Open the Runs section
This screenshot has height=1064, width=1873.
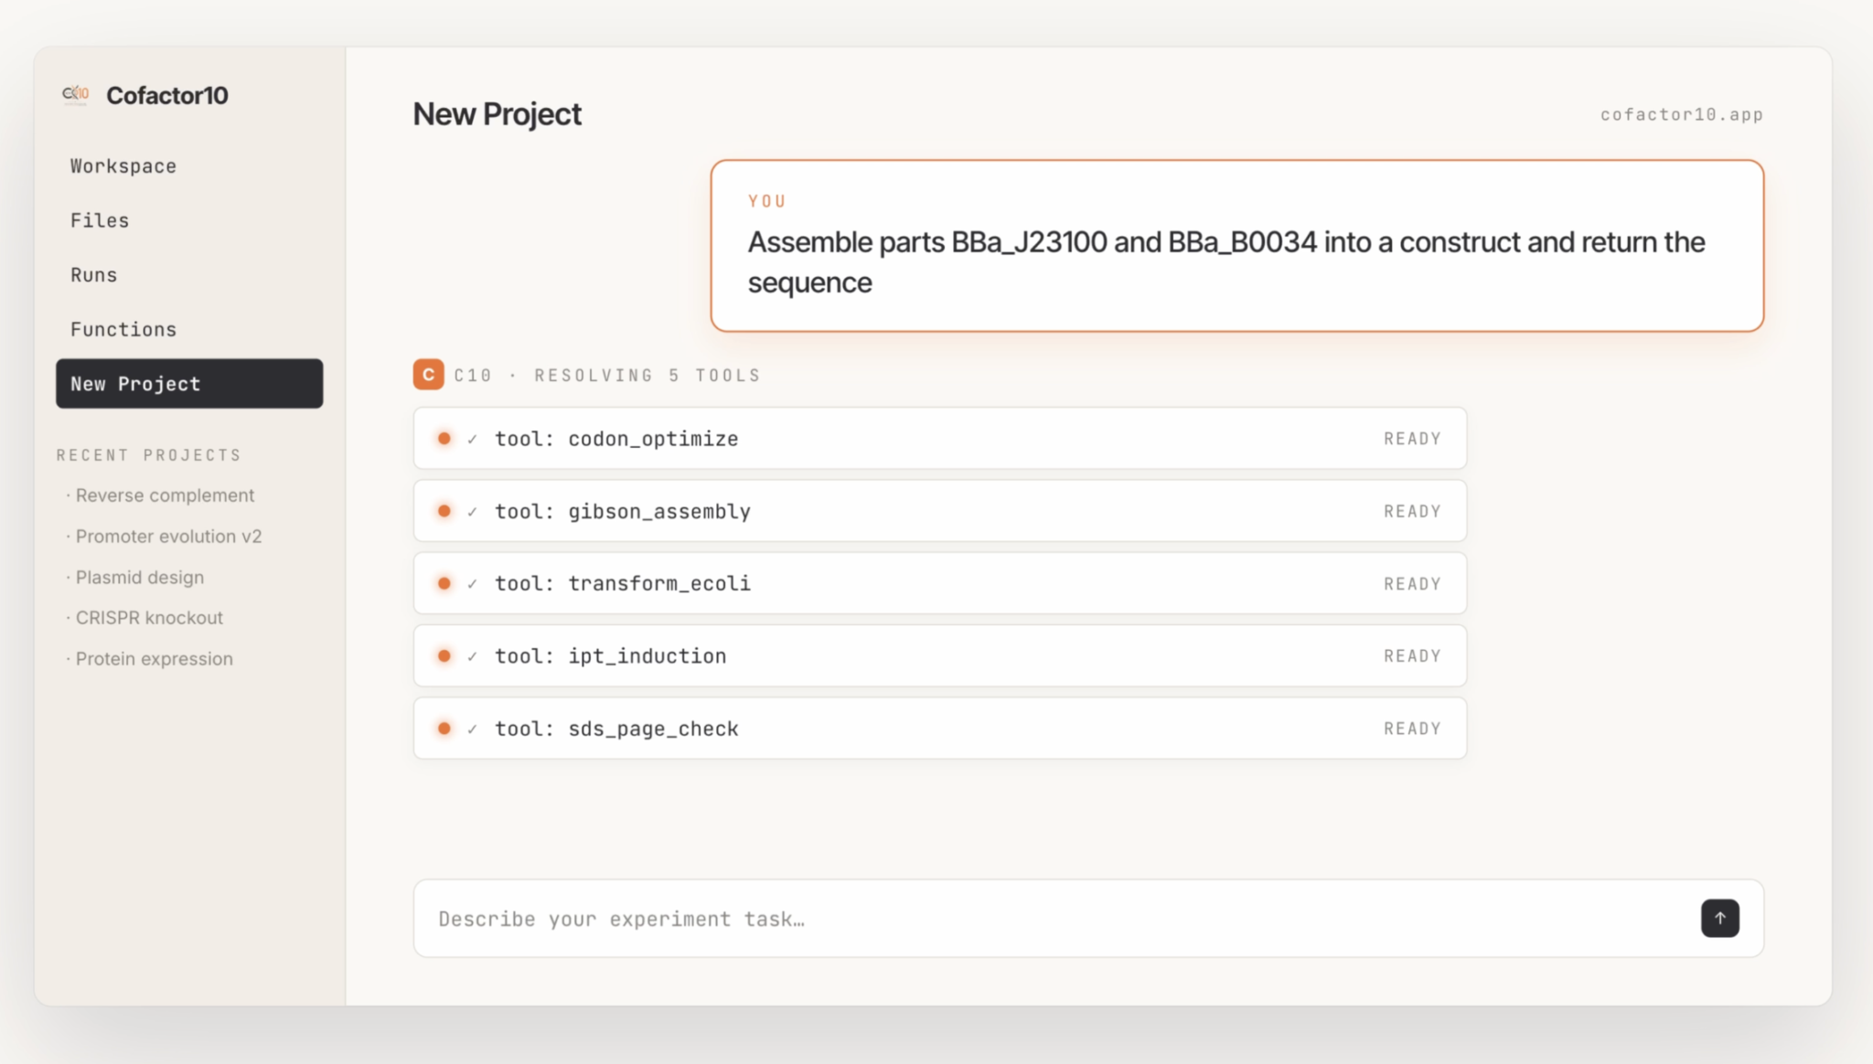coord(189,275)
